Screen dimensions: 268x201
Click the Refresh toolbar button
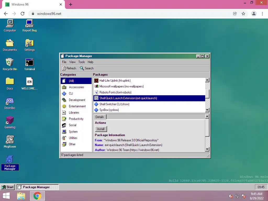tap(69, 68)
